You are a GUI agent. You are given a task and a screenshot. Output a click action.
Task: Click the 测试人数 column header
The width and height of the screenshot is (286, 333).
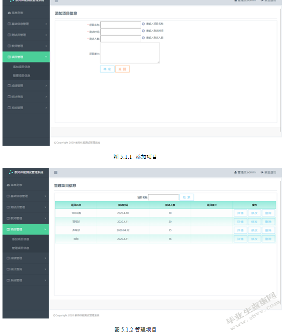(170, 205)
